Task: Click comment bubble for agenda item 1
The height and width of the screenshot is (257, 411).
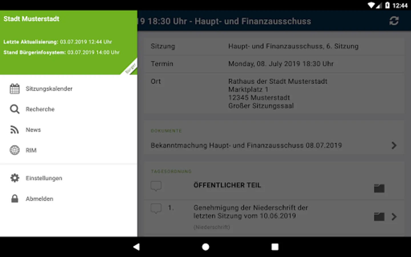Action: coord(156,208)
